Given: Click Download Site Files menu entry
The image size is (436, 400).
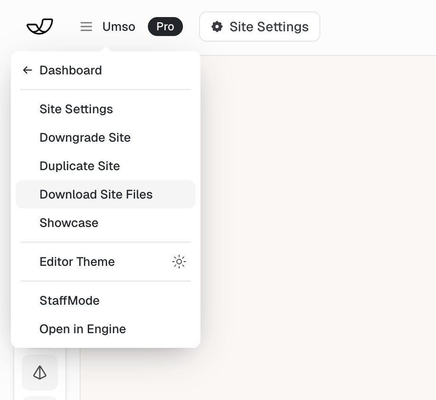Looking at the screenshot, I should (96, 194).
